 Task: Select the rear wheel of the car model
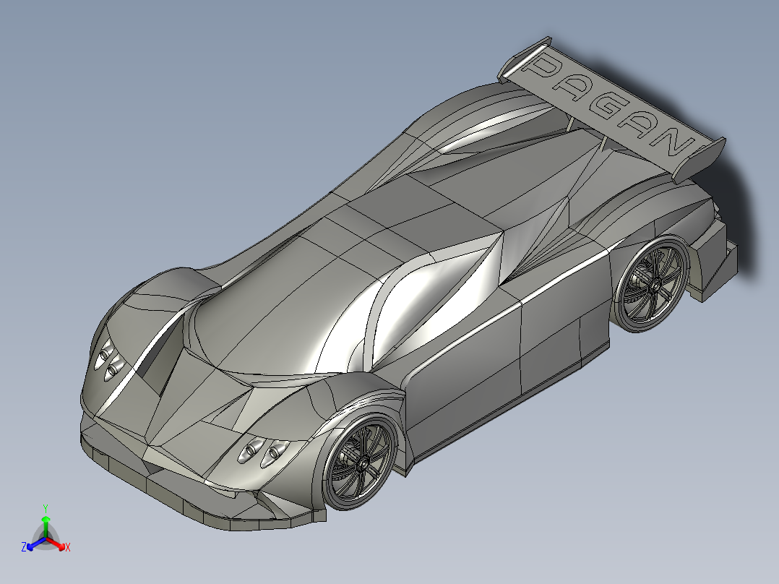[652, 285]
